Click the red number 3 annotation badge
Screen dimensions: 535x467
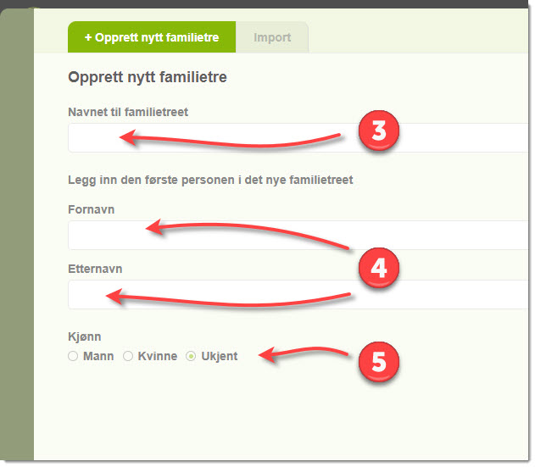click(377, 134)
